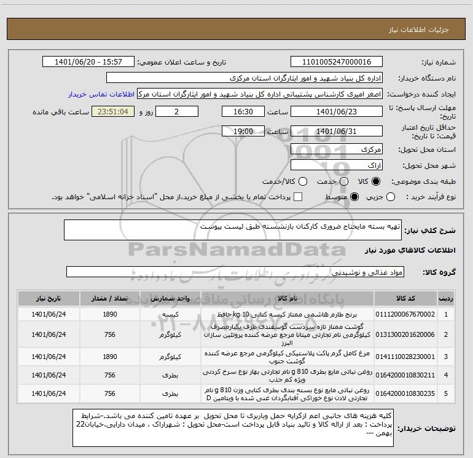Toggle the اسناد خزانه اسلامی payment checkbox
473x458 pixels.
point(298,197)
